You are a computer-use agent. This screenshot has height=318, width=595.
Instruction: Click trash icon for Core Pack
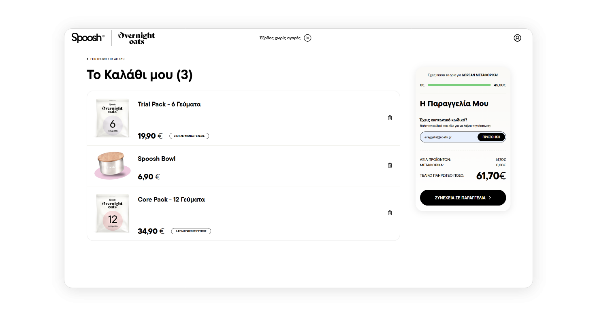click(390, 213)
